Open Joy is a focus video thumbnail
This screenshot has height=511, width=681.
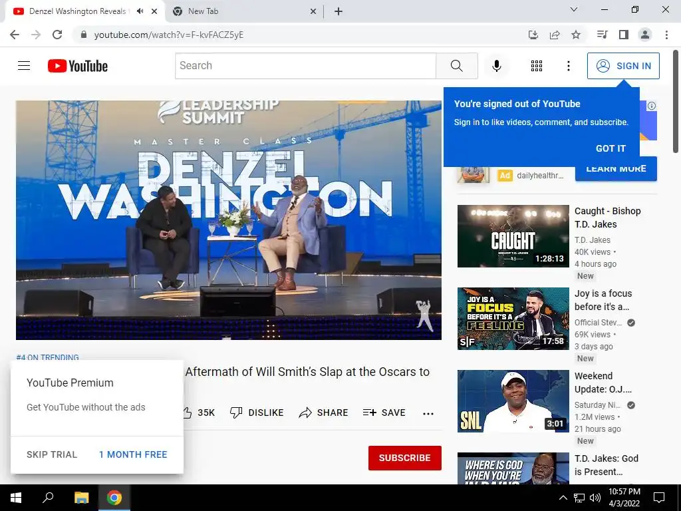coord(513,319)
